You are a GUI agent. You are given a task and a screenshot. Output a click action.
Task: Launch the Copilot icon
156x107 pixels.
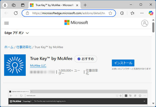click(151, 13)
